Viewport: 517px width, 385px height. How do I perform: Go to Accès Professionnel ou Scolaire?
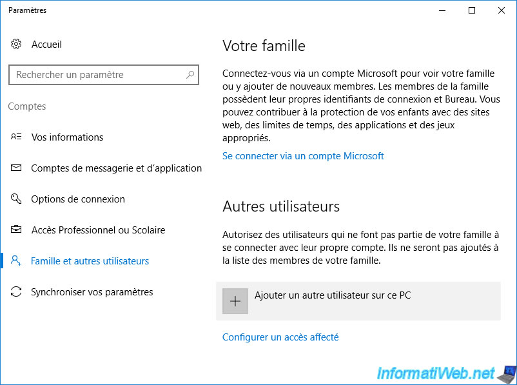[98, 230]
